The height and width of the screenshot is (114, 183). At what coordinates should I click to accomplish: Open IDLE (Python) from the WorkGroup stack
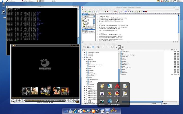pos(125,87)
